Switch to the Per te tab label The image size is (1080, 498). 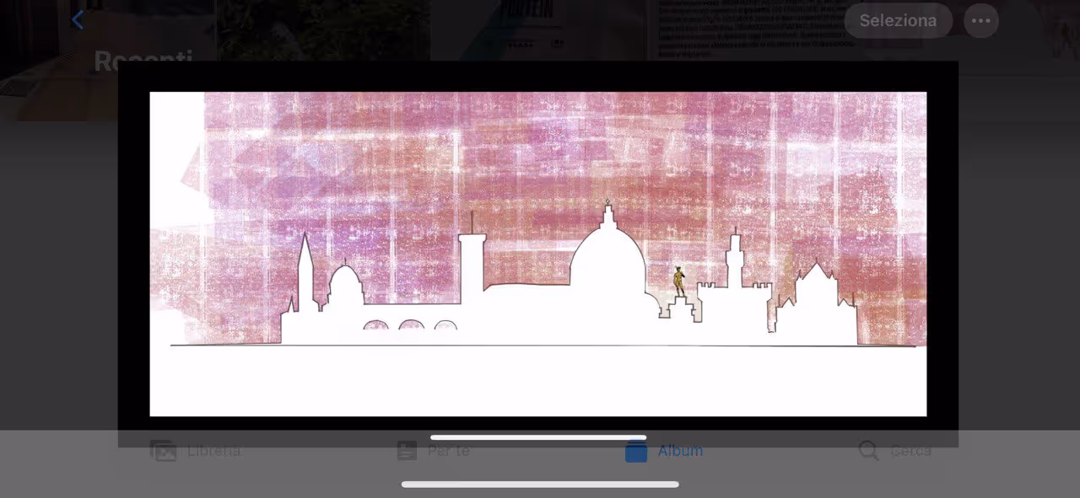point(448,451)
